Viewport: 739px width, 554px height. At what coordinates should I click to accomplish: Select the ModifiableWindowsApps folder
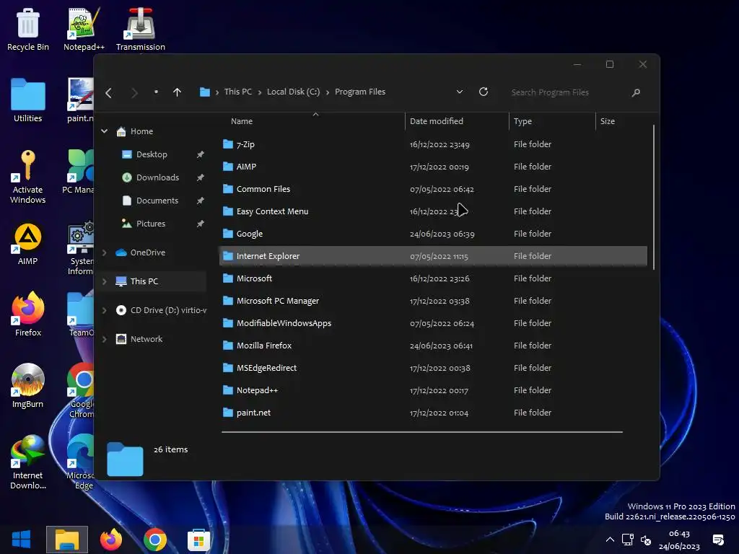(x=433, y=323)
